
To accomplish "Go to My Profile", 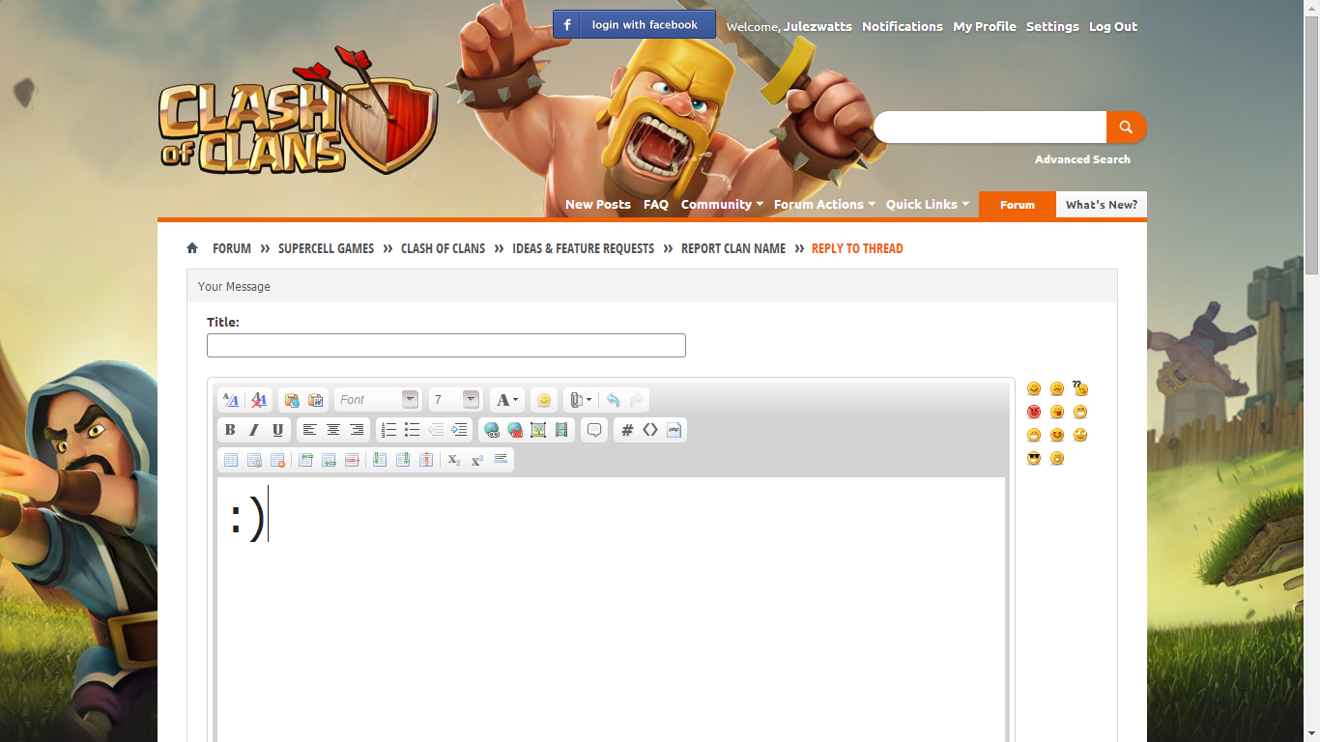I will tap(985, 27).
